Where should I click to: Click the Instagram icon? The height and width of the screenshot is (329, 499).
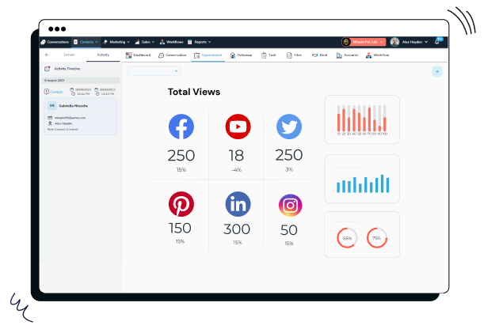coord(290,206)
